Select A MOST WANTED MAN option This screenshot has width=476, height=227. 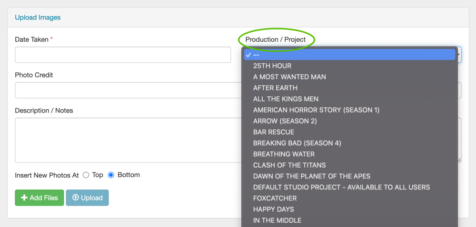(x=350, y=77)
